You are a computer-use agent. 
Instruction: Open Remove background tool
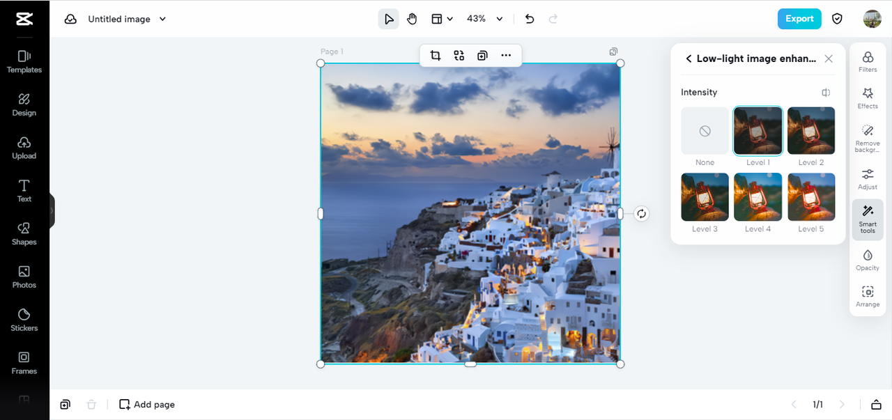click(868, 139)
